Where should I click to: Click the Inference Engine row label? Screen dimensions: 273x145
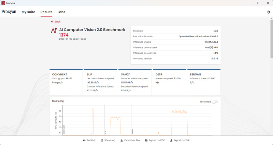pos(142,42)
